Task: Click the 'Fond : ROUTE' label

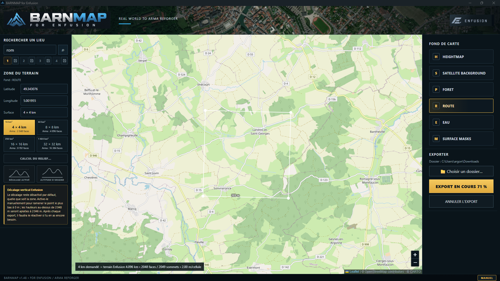Action: 12,80
